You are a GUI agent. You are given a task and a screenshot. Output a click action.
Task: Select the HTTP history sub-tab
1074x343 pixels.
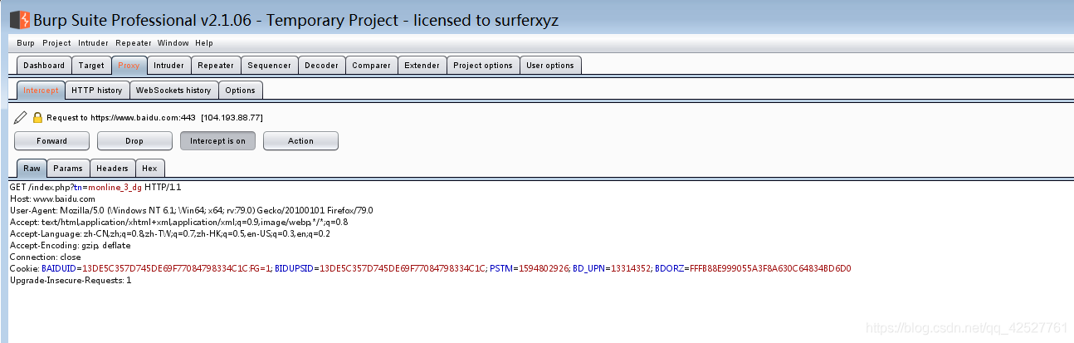pyautogui.click(x=96, y=91)
